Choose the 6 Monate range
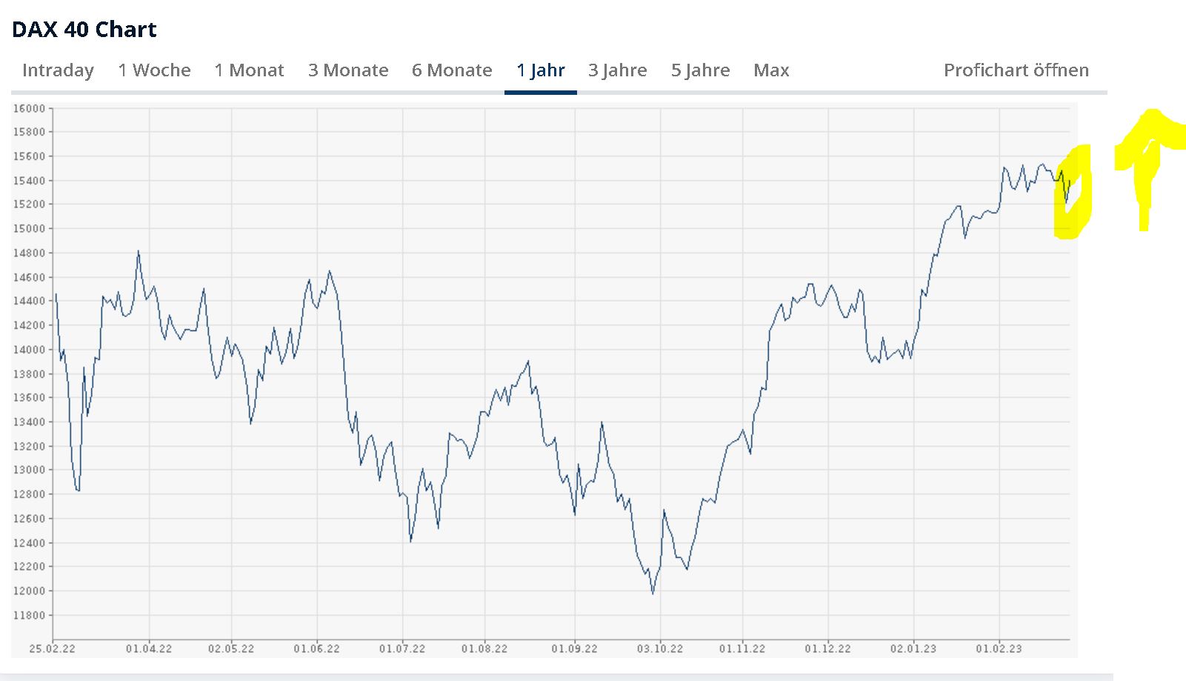The height and width of the screenshot is (681, 1186). point(452,70)
